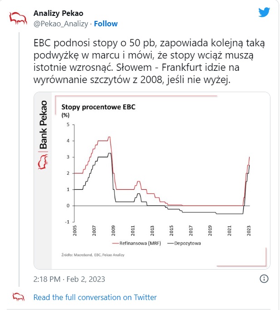Screen dimensions: 280x310
Task: Click the bison logo beside Bank Pekao
Action: point(43,162)
